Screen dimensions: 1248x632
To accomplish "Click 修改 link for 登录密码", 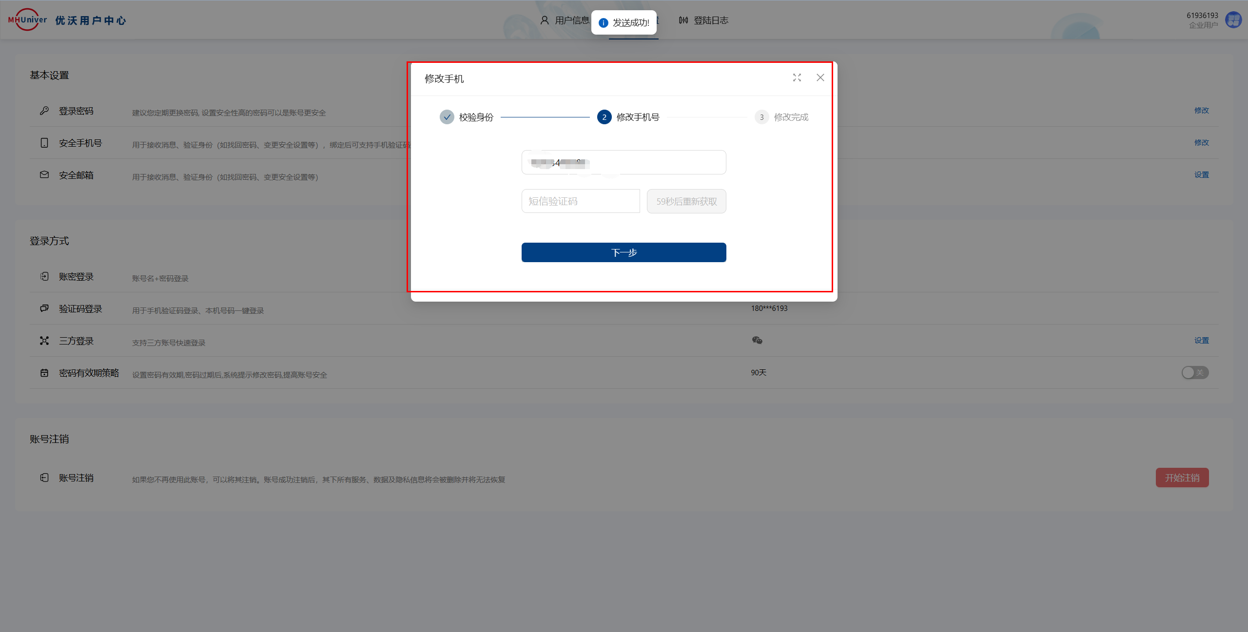I will [x=1201, y=111].
